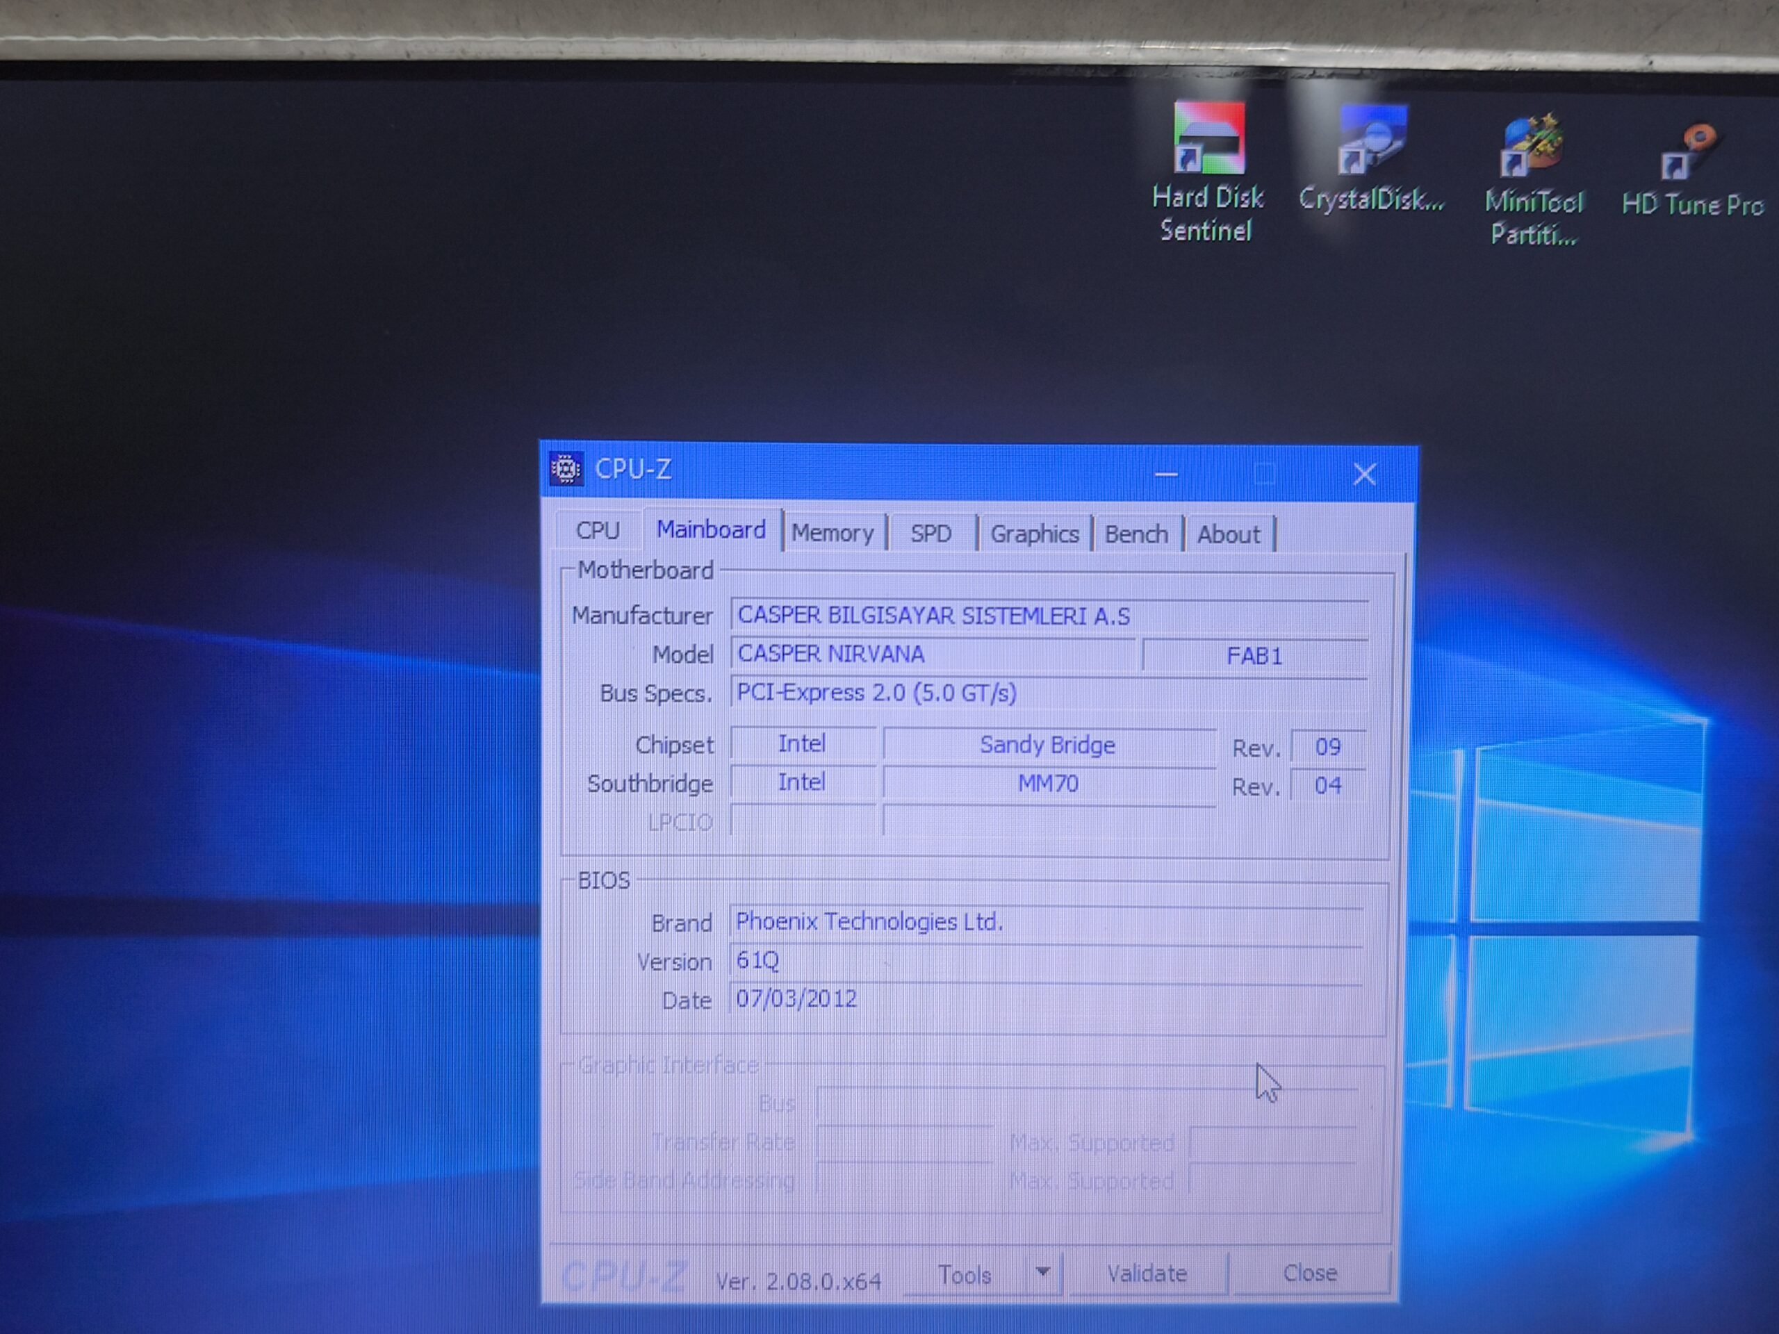The height and width of the screenshot is (1334, 1779).
Task: Close CPU-Z with the X button
Action: (x=1365, y=474)
